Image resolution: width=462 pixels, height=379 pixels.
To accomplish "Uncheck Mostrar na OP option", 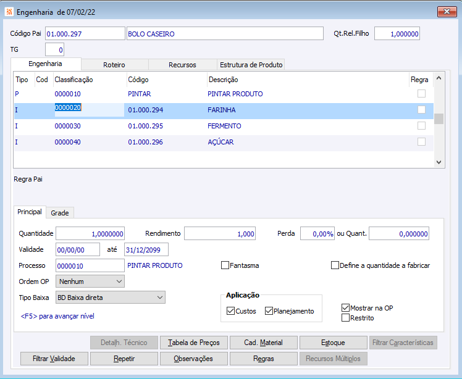I will [346, 307].
